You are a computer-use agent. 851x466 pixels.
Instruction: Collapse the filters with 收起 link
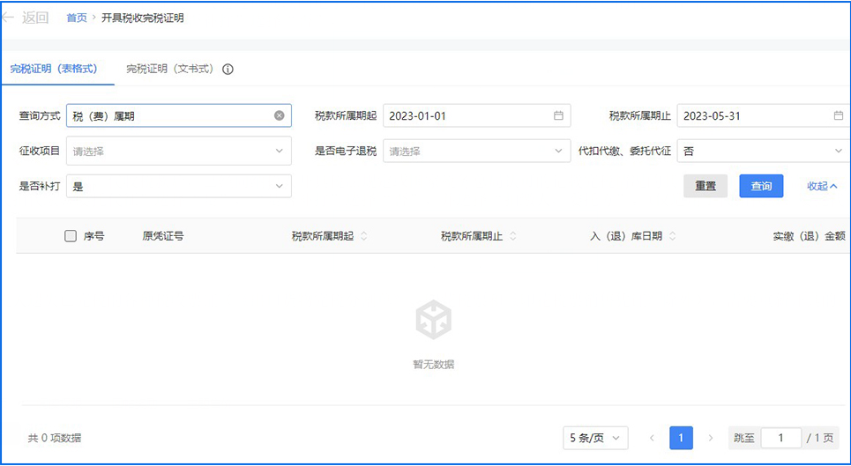point(822,186)
